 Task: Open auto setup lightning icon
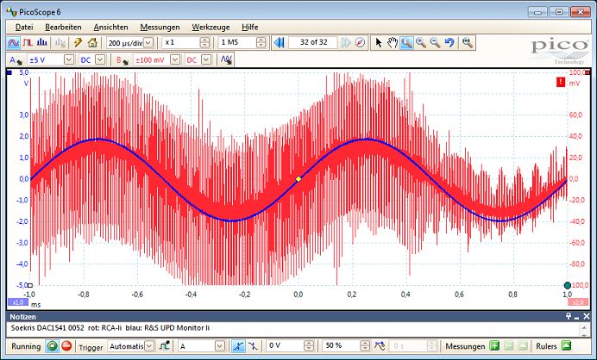click(78, 42)
